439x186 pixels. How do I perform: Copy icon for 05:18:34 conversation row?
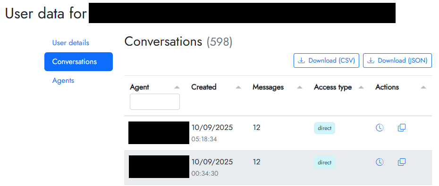(402, 128)
